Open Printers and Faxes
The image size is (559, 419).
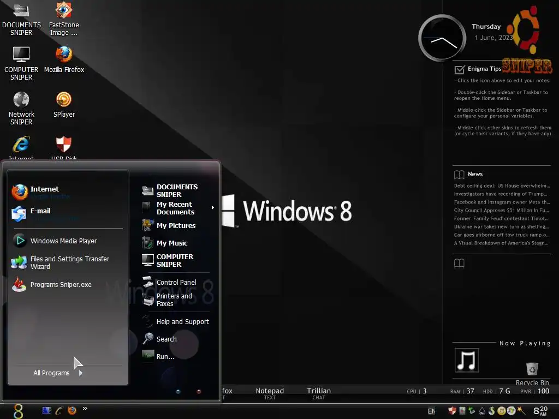tap(168, 300)
